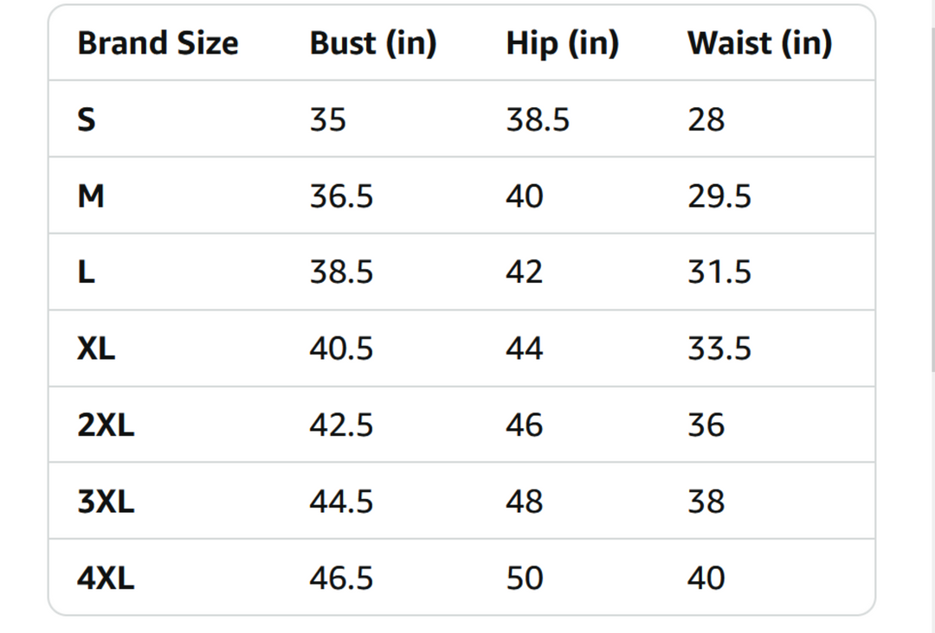Select the hip value 48 for 3XL
Screen dimensions: 935x633
pyautogui.click(x=525, y=502)
